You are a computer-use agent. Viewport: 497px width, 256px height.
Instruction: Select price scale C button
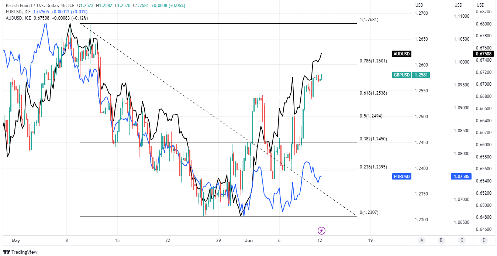pyautogui.click(x=462, y=240)
